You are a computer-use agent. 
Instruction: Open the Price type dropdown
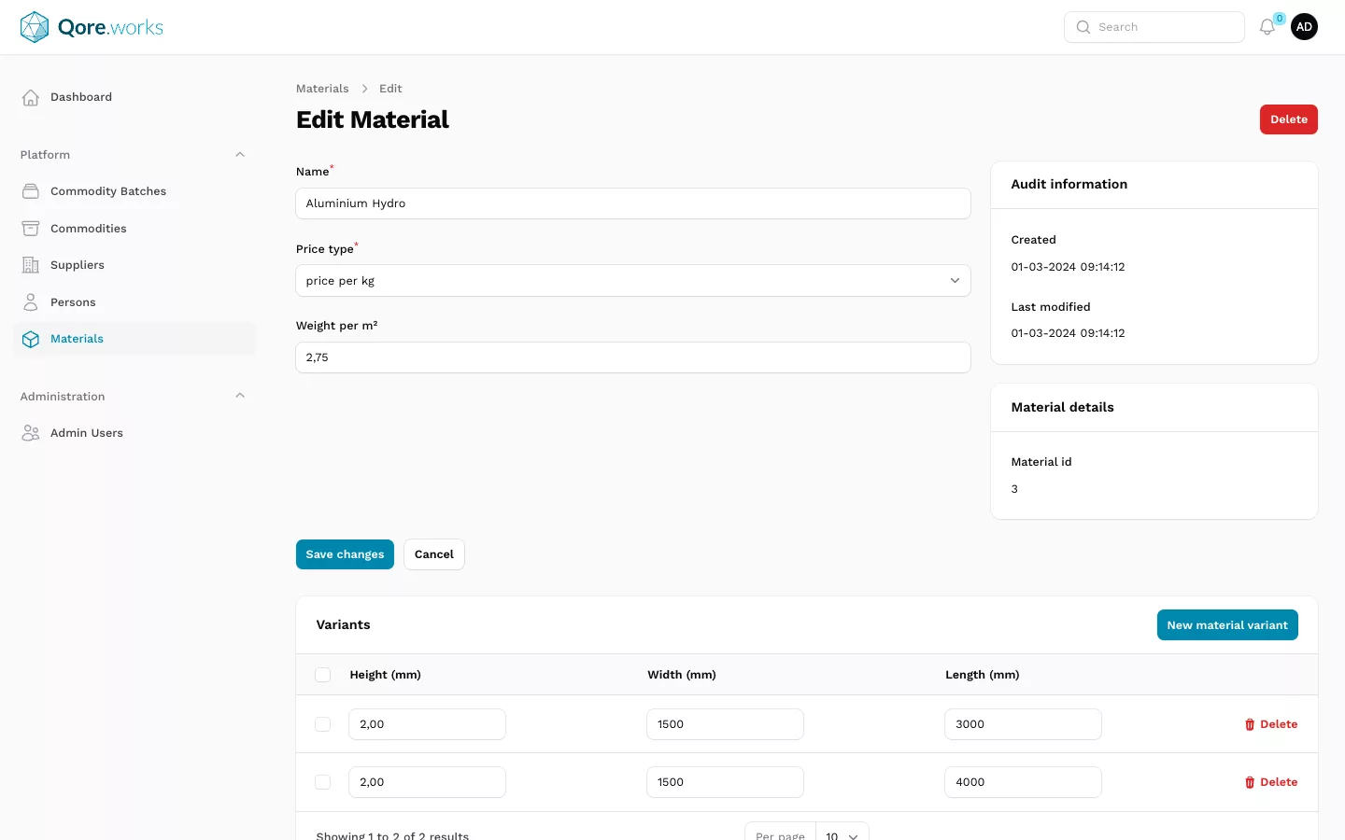(x=632, y=281)
